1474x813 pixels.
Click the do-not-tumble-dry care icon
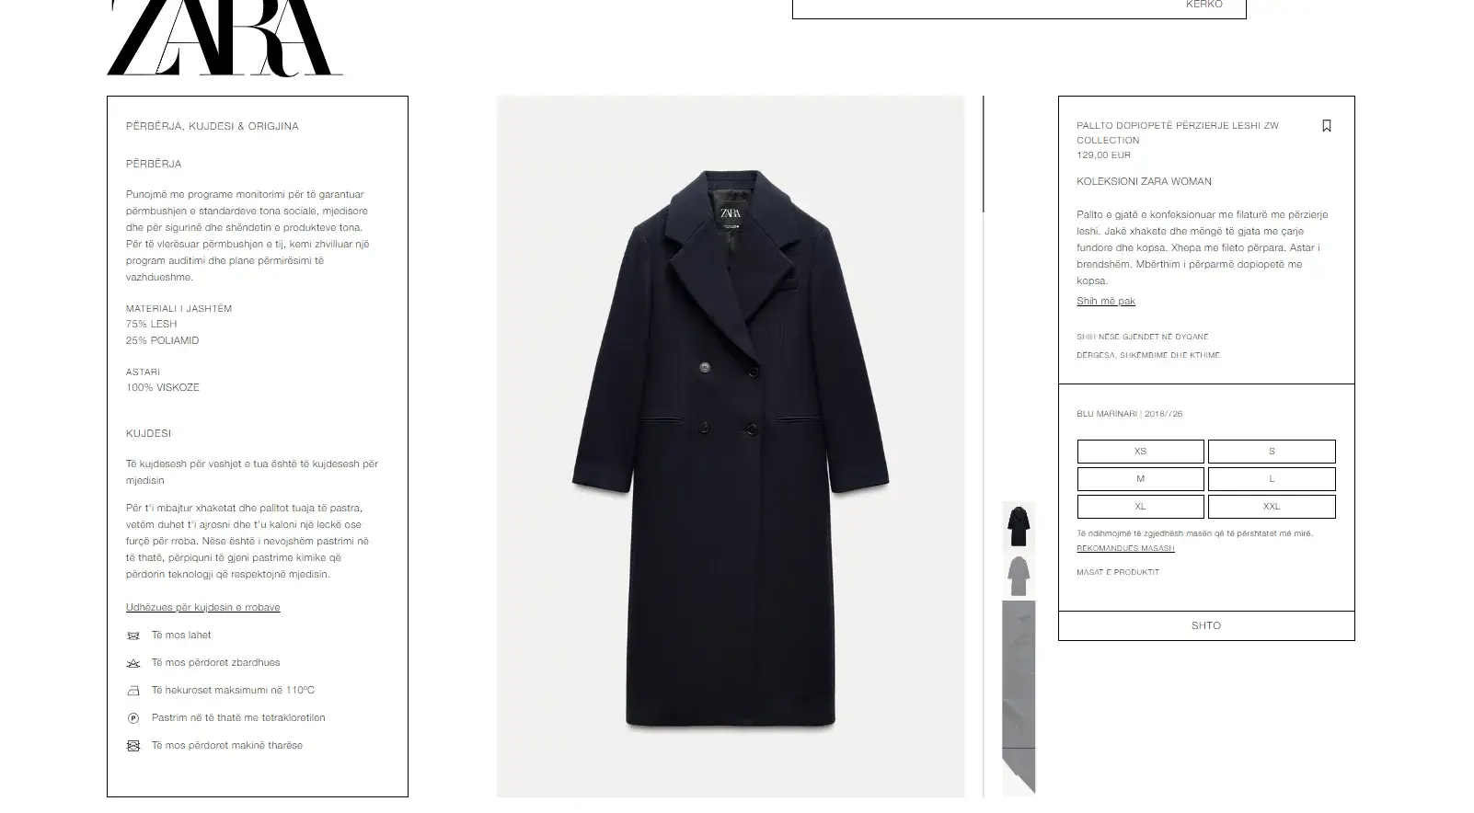[133, 746]
